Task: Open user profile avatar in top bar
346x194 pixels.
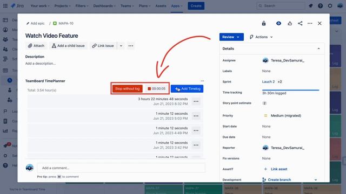Action: click(340, 6)
